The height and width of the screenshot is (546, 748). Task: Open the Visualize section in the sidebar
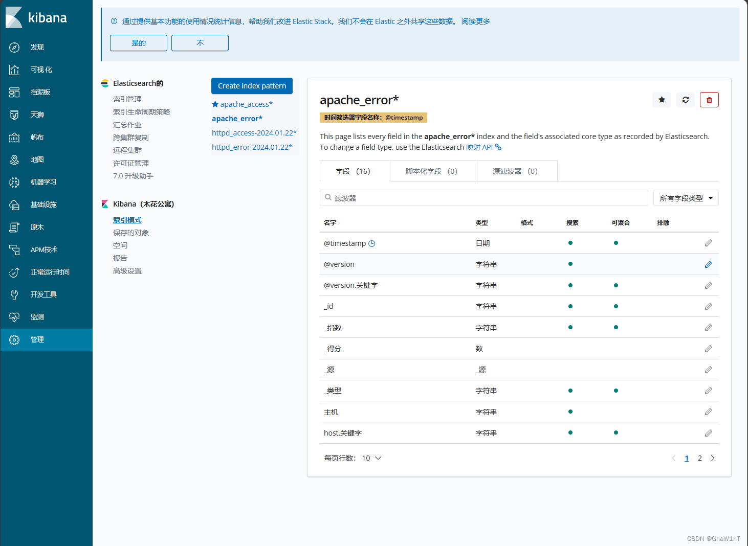click(36, 70)
